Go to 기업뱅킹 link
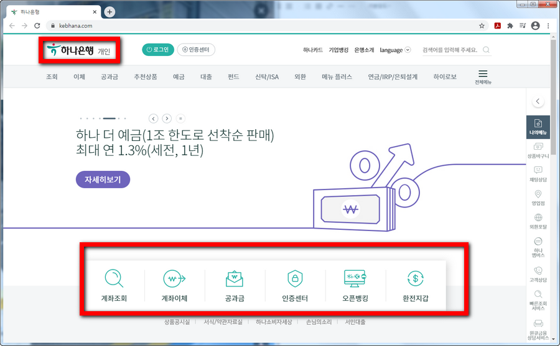 coord(338,50)
